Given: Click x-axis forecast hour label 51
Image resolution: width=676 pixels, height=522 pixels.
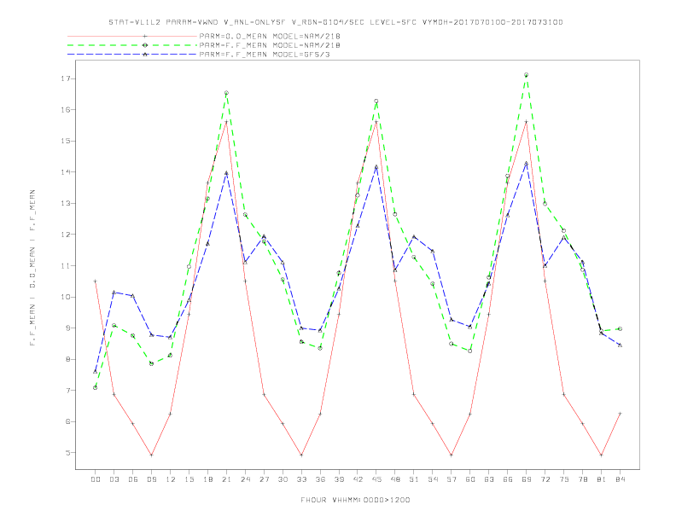Looking at the screenshot, I should point(414,479).
